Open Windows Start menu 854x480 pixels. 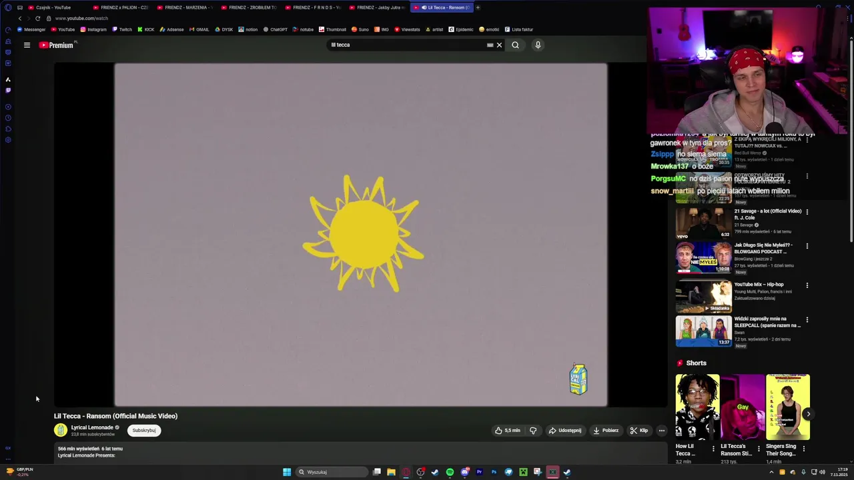(287, 472)
